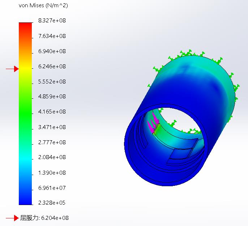Image resolution: width=248 pixels, height=226 pixels.
Task: Click the von Mises color gradient legend bar
Action: click(x=25, y=114)
